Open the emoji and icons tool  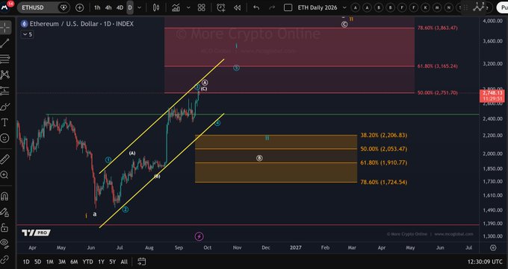(x=5, y=139)
